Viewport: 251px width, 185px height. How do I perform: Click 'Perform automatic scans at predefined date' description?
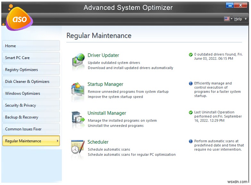tap(219, 145)
